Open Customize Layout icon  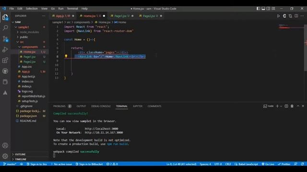coord(273,9)
